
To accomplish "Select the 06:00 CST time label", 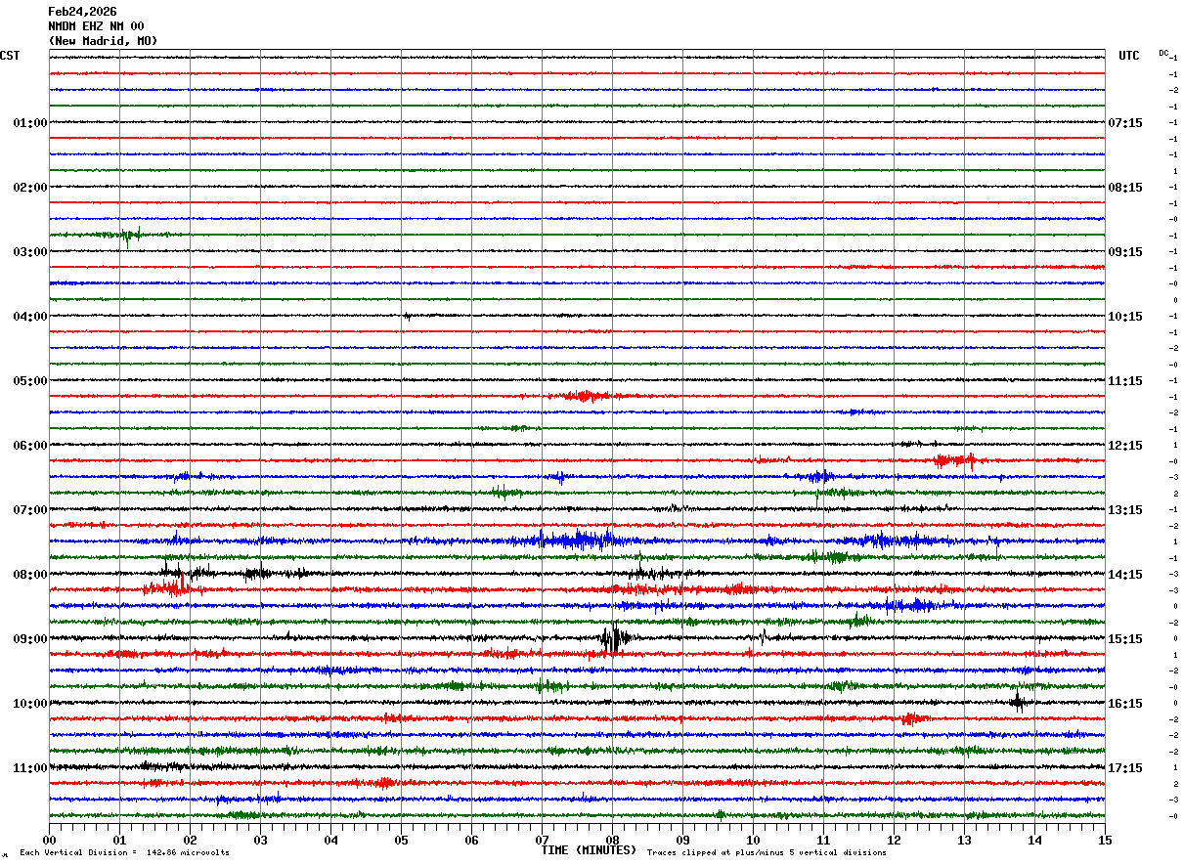I will tap(30, 446).
